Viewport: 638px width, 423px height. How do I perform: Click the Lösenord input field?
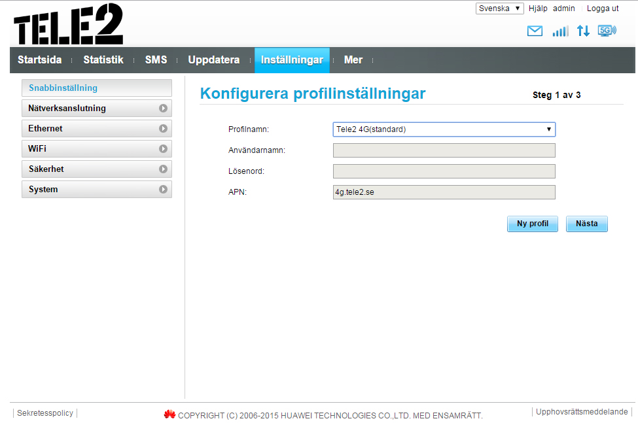click(444, 171)
